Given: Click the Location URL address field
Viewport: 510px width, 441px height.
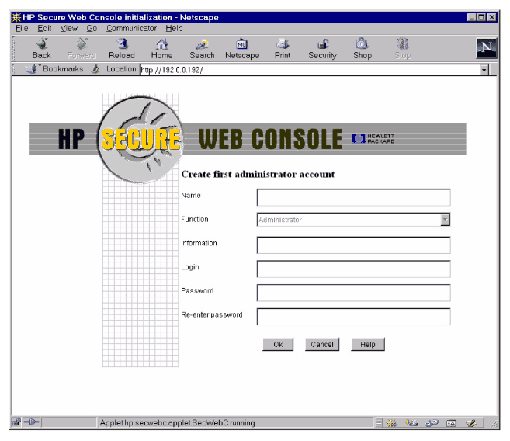Looking at the screenshot, I should coord(310,70).
